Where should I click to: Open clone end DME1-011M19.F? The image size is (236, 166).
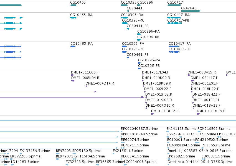(x=211, y=111)
